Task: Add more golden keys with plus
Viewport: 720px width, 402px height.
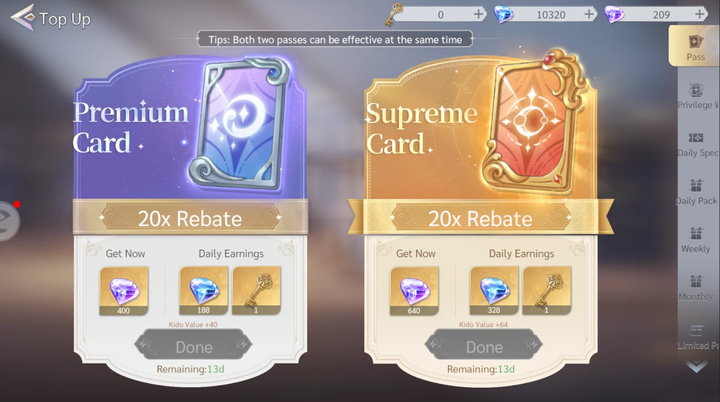Action: click(478, 14)
